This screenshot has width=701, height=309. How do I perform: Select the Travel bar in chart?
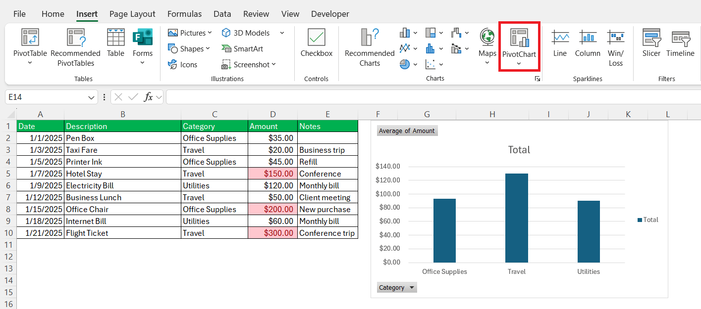(x=516, y=218)
